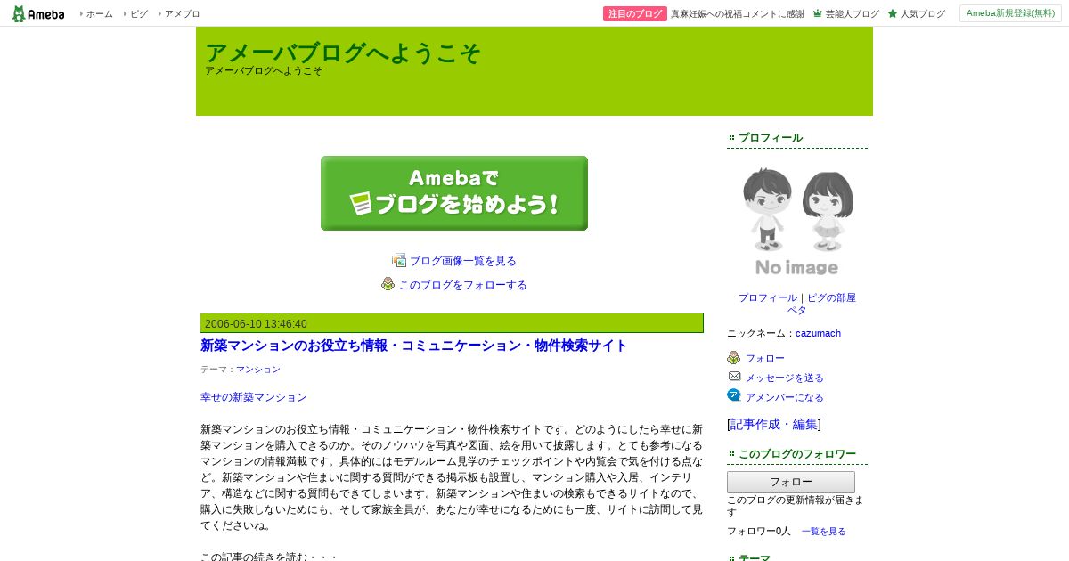Open このブログをフォローする link
1069x561 pixels.
(463, 285)
